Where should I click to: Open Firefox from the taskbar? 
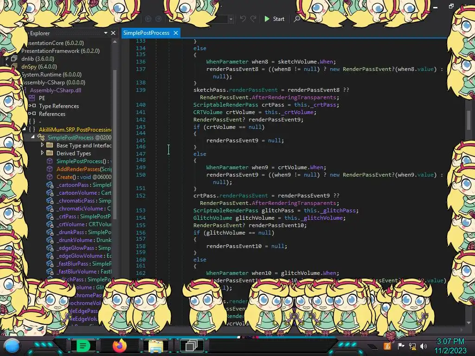pyautogui.click(x=120, y=346)
